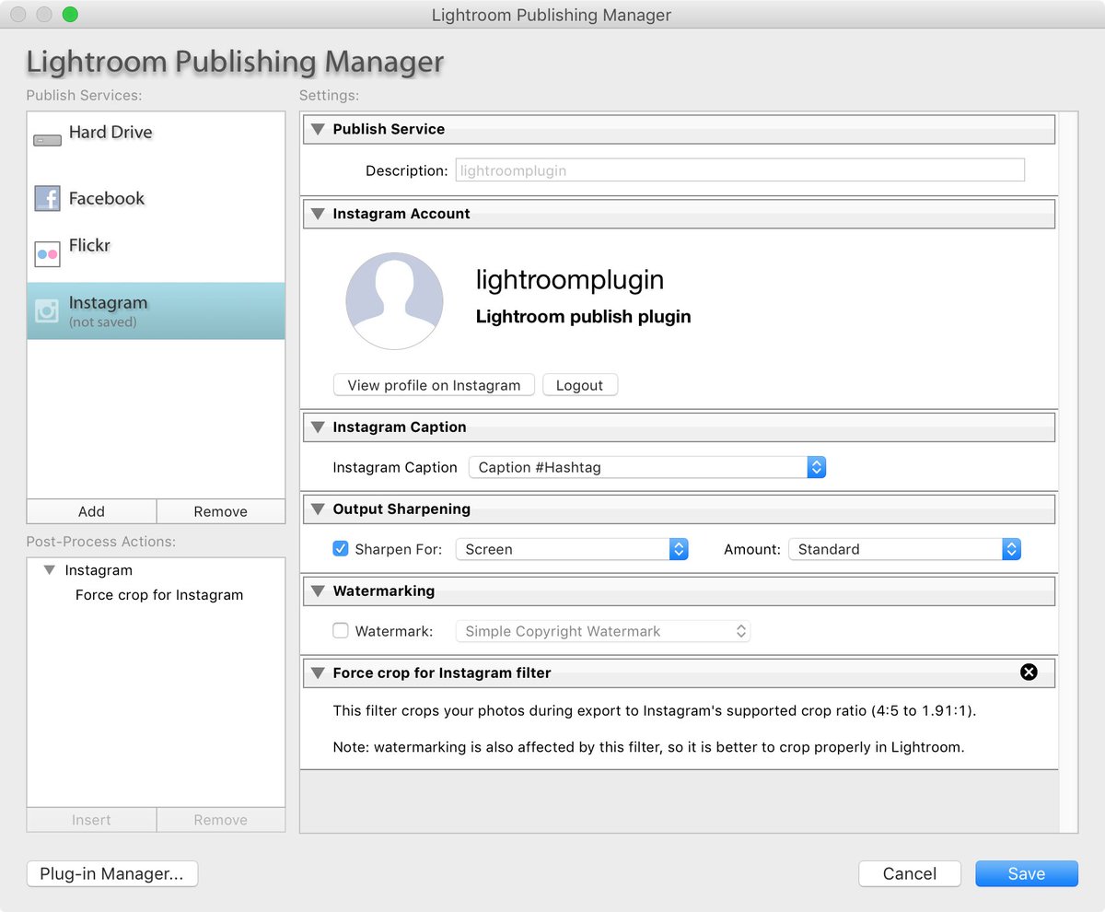This screenshot has height=912, width=1105.
Task: Collapse the Instagram Caption section
Action: point(318,427)
